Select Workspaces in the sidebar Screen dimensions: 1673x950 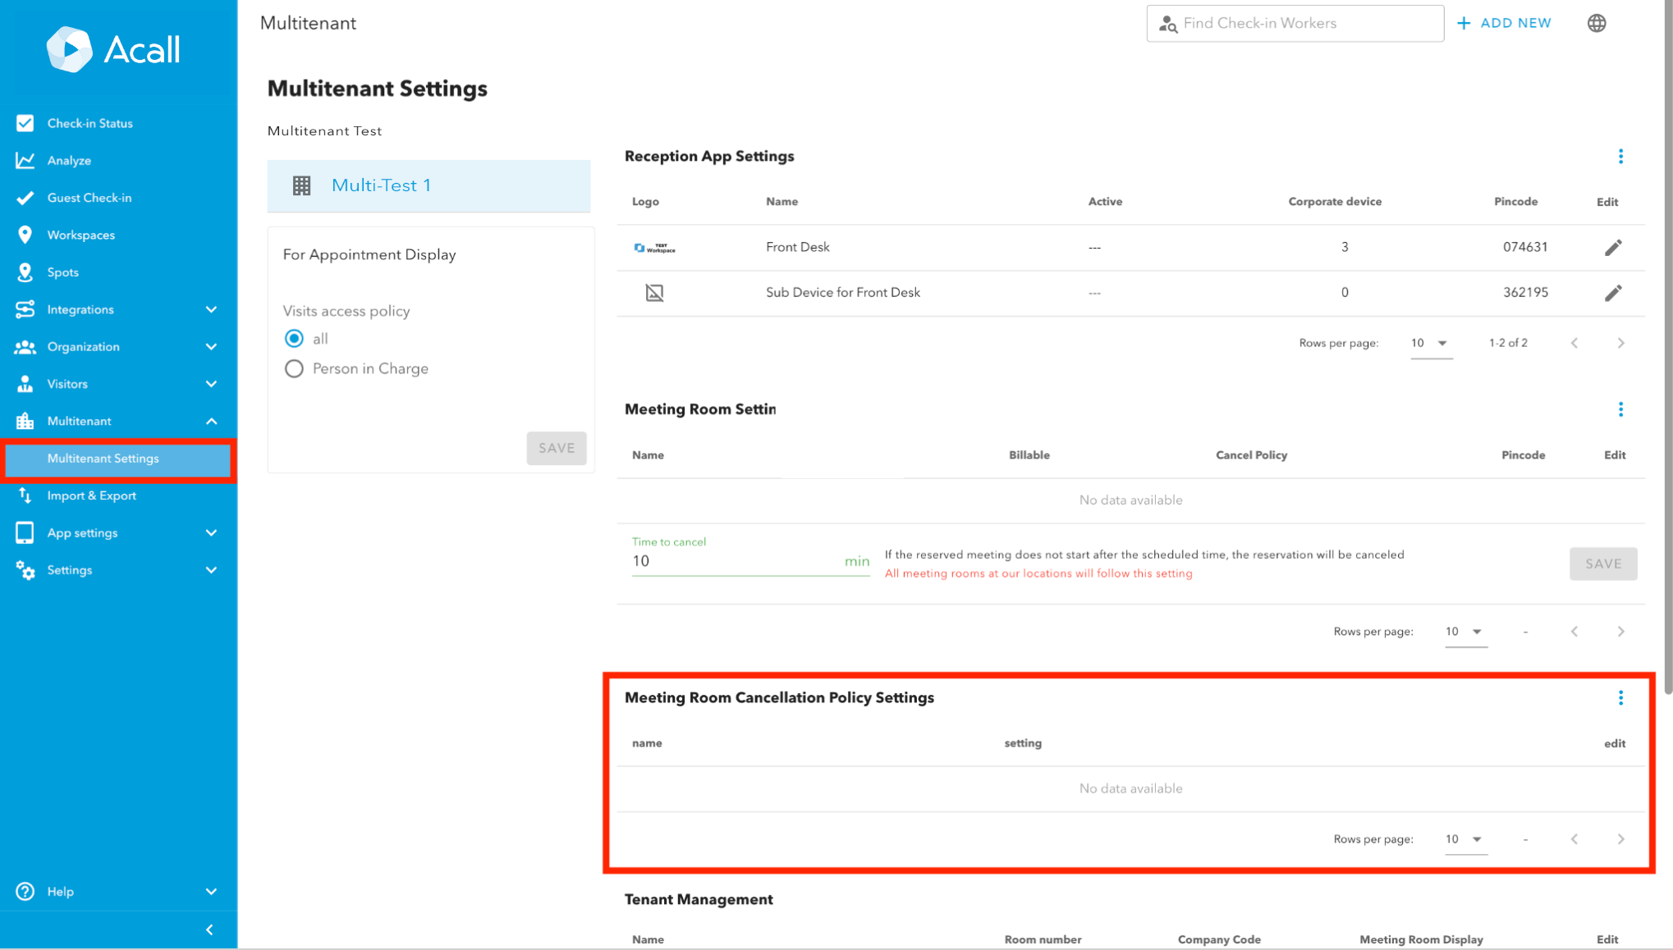[x=81, y=235]
